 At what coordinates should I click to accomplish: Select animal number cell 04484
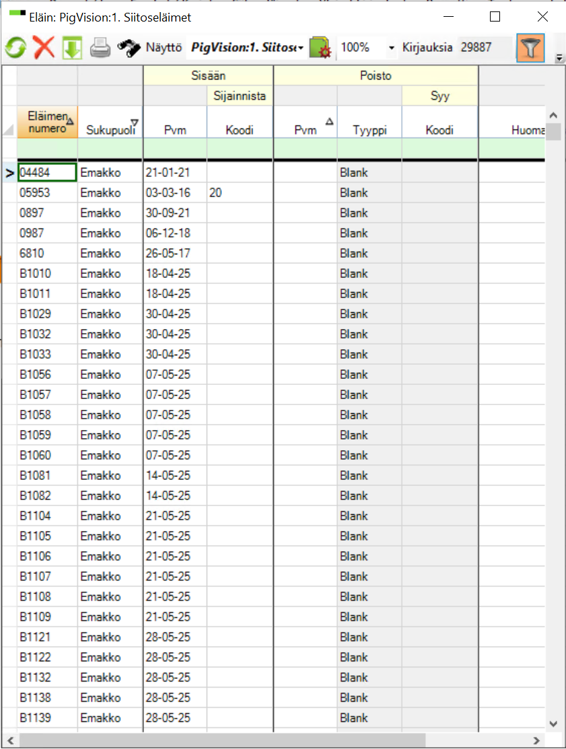(47, 172)
